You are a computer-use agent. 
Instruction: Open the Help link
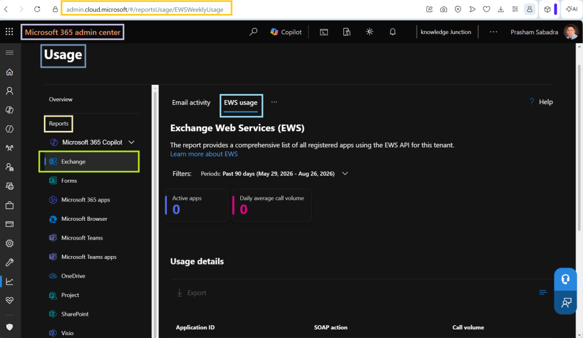tap(541, 102)
